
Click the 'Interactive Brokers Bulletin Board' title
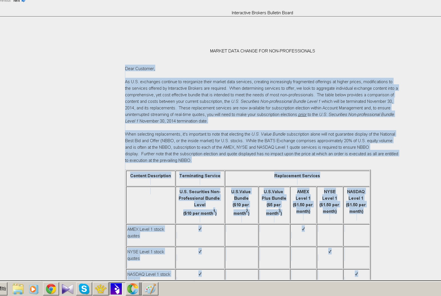pyautogui.click(x=262, y=13)
